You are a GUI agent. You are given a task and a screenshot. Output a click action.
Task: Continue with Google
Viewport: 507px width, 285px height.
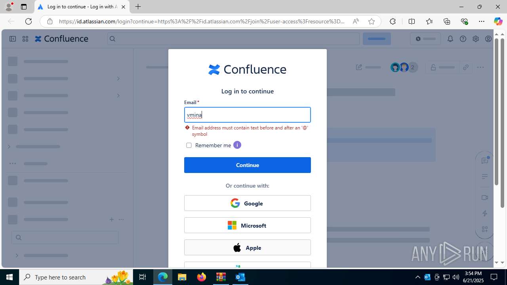248,203
